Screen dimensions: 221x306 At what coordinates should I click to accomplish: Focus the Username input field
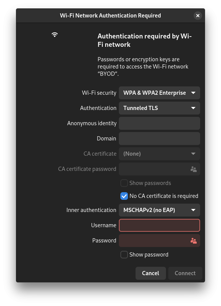pyautogui.click(x=159, y=225)
